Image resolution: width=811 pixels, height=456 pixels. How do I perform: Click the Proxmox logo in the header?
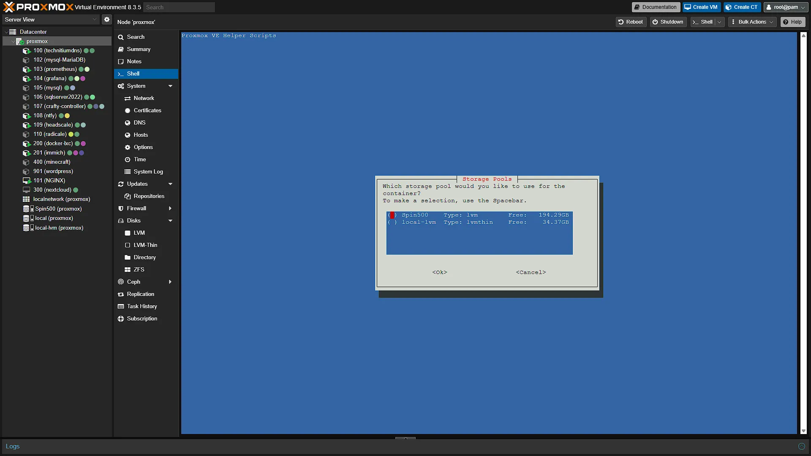pyautogui.click(x=38, y=7)
